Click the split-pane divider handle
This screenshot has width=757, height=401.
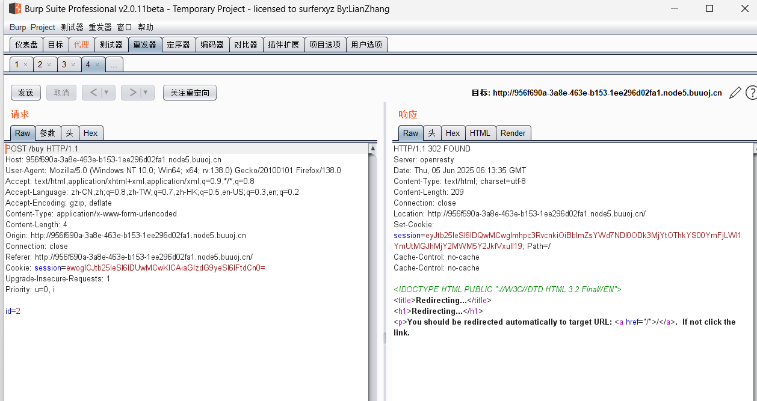coord(385,338)
